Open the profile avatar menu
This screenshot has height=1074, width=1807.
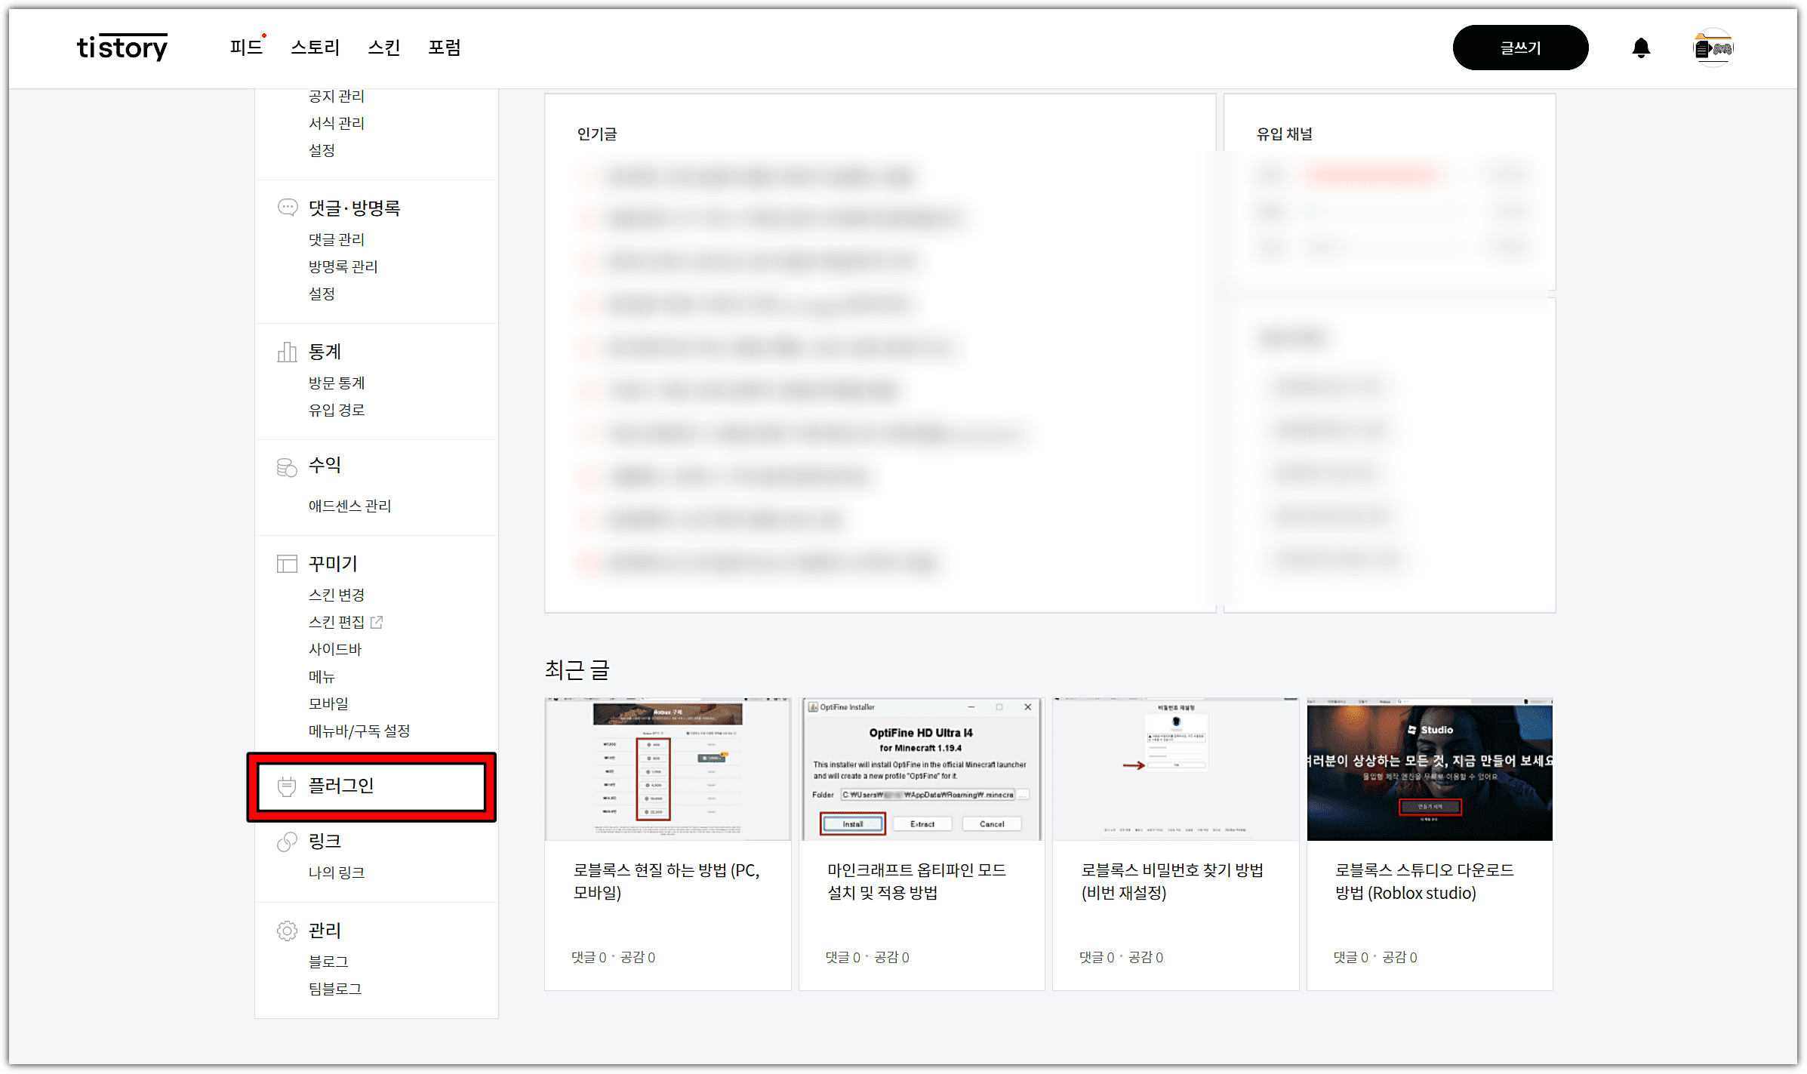[x=1713, y=48]
